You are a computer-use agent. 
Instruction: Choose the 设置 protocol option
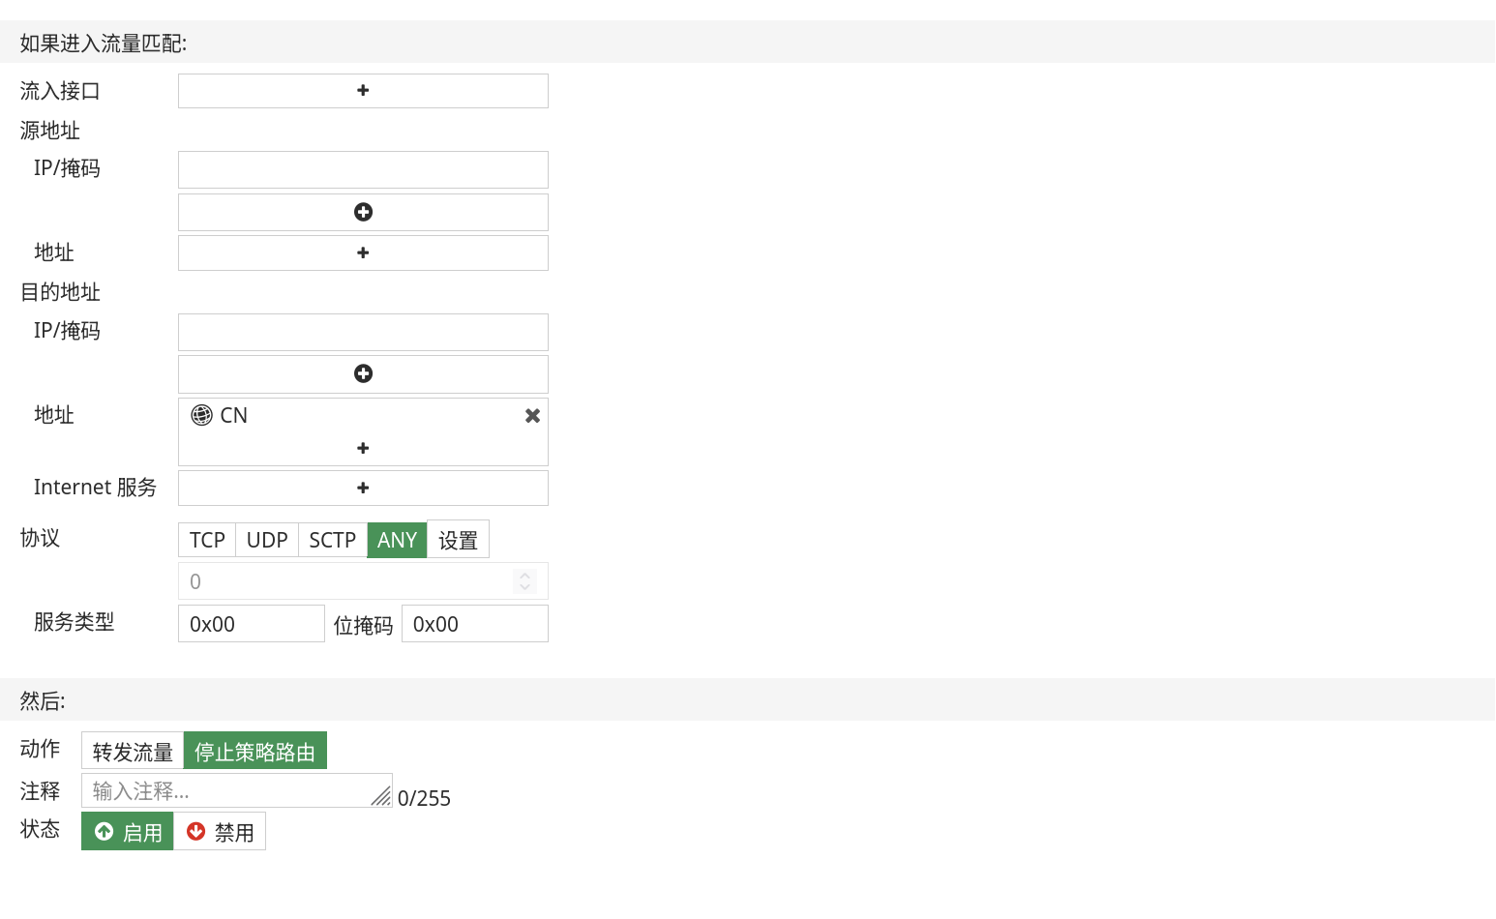458,540
